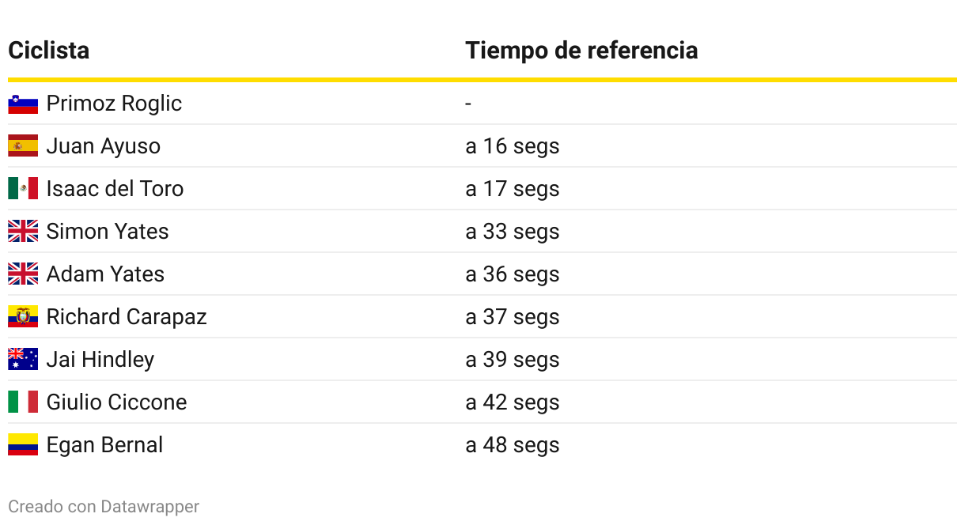965x525 pixels.
Task: Click the Italian flag beside Giulio Ciccone
Action: click(23, 402)
